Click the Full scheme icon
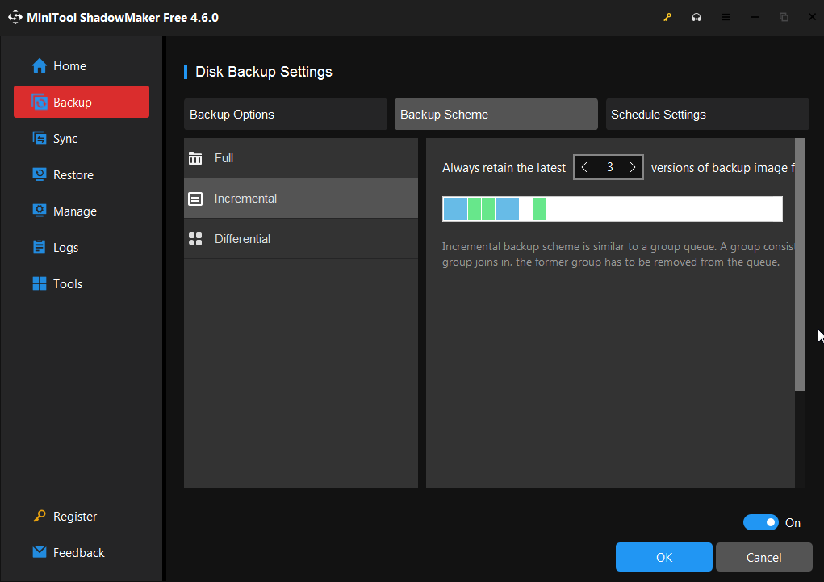The image size is (824, 582). tap(195, 158)
